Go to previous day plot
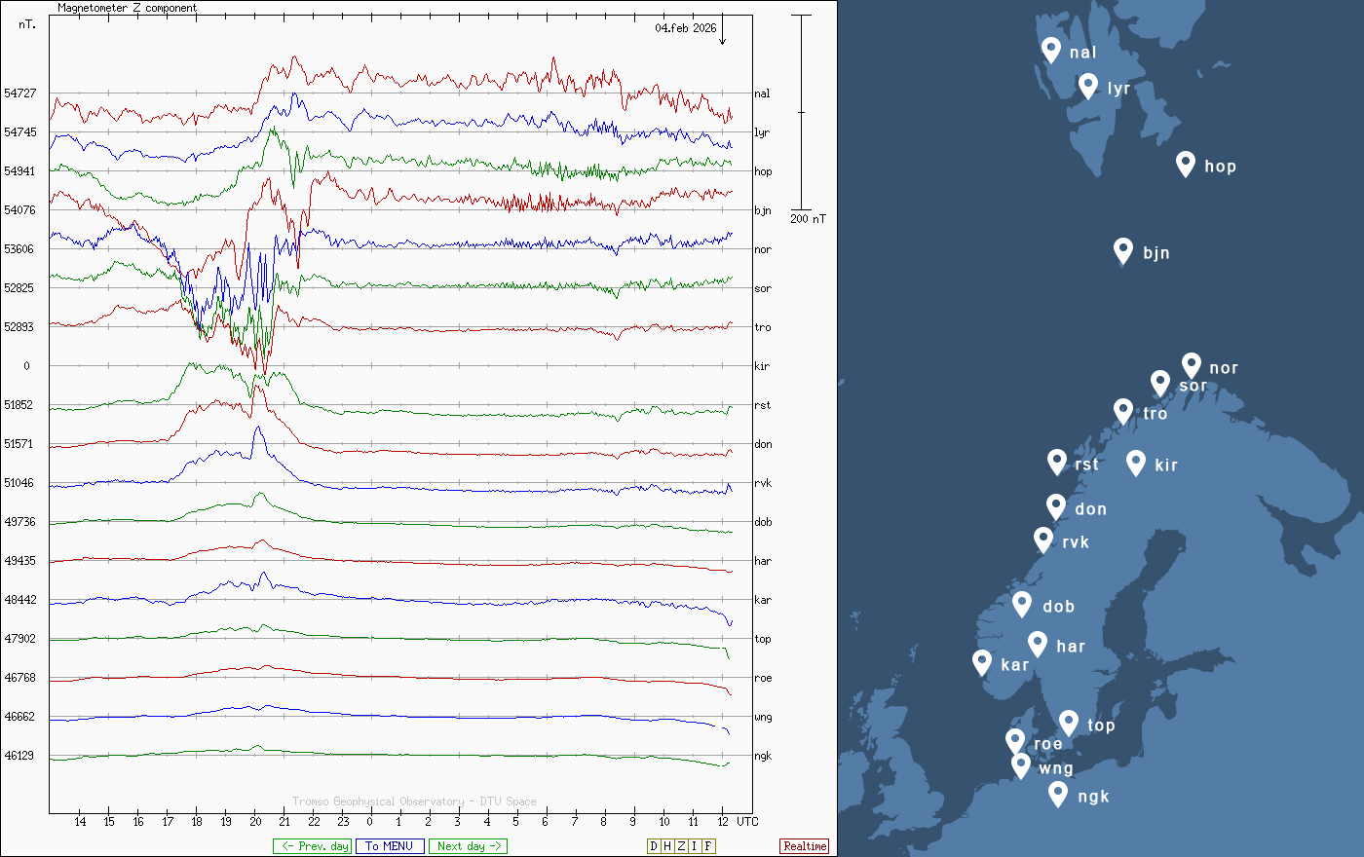 tap(312, 846)
